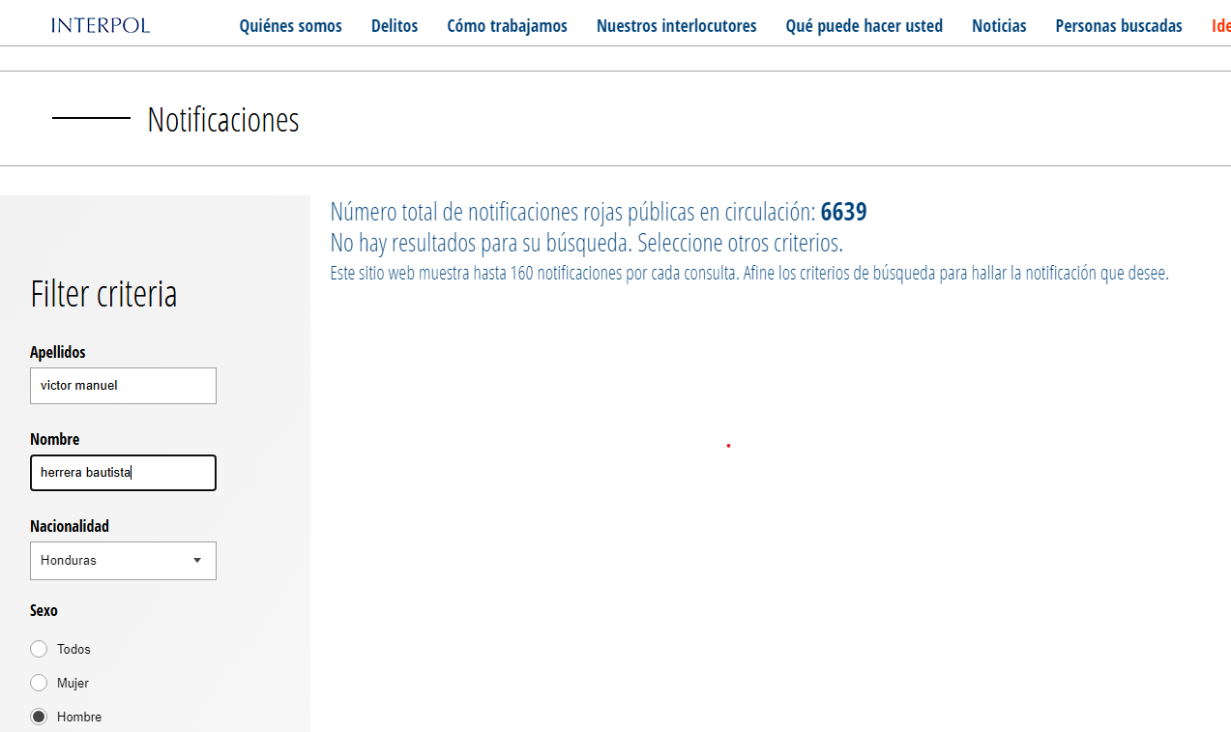
Task: Click the 6639 total notifications count
Action: pyautogui.click(x=843, y=212)
